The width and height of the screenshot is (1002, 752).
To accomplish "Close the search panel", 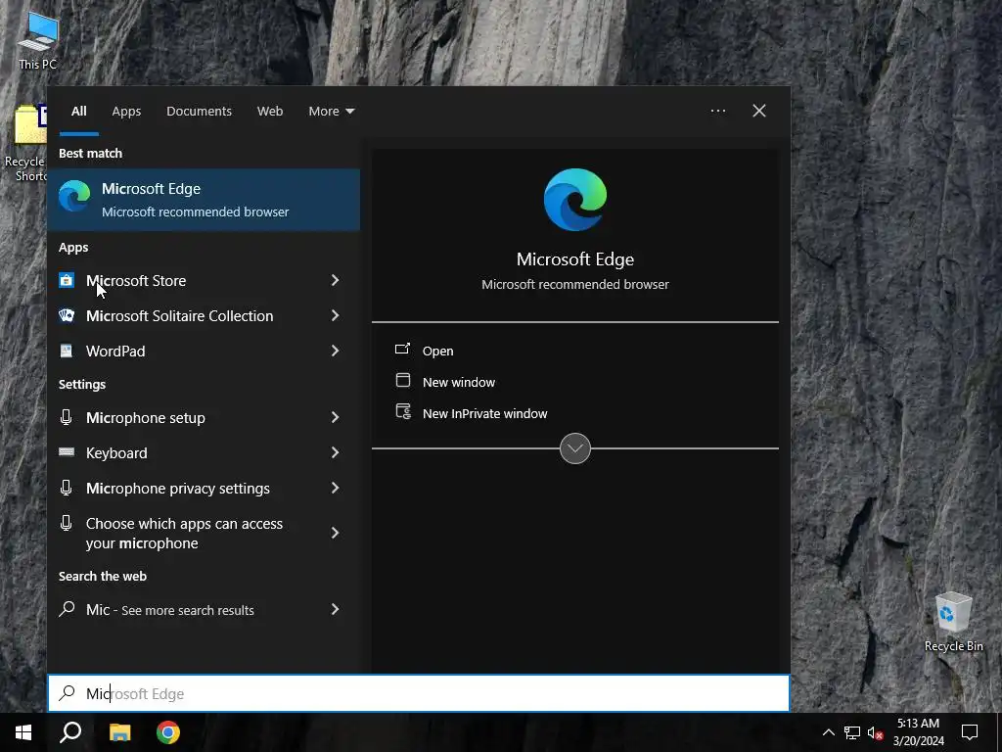I will coord(759,111).
